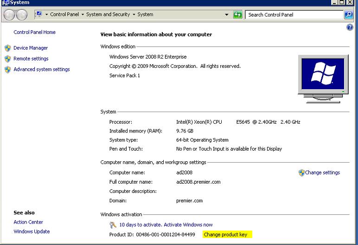Expand the dropdown arrow before System and Security

point(83,15)
